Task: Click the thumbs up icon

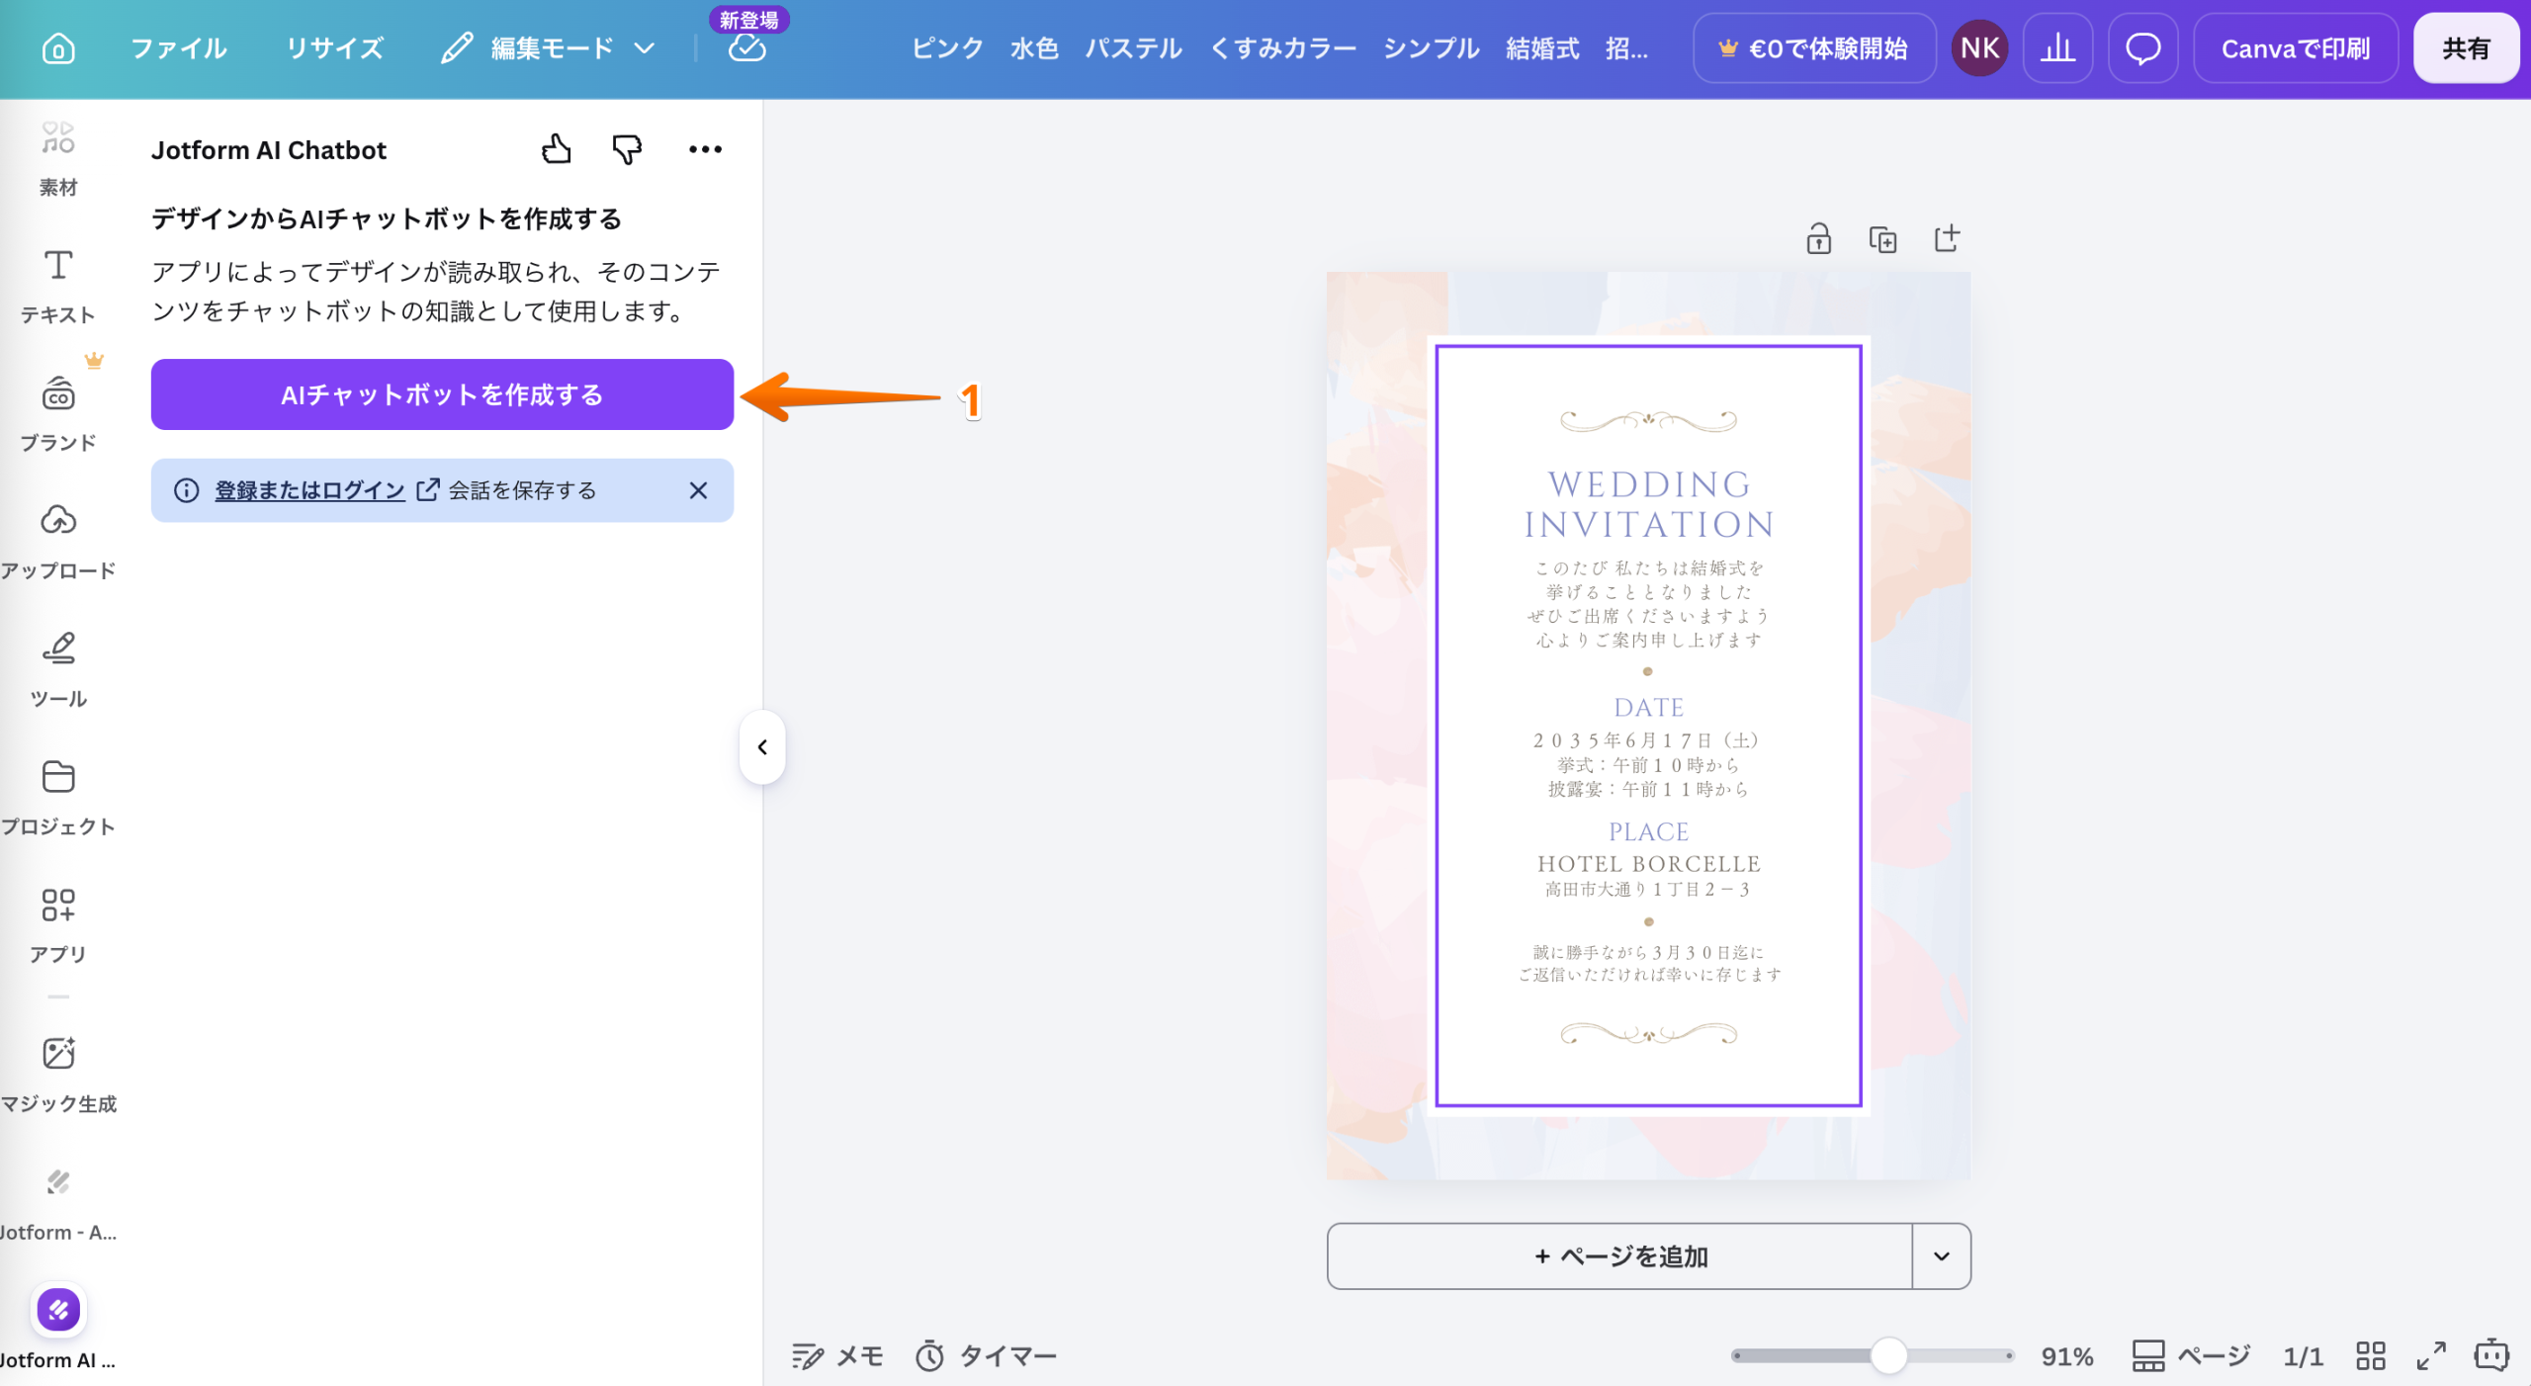Action: [557, 149]
